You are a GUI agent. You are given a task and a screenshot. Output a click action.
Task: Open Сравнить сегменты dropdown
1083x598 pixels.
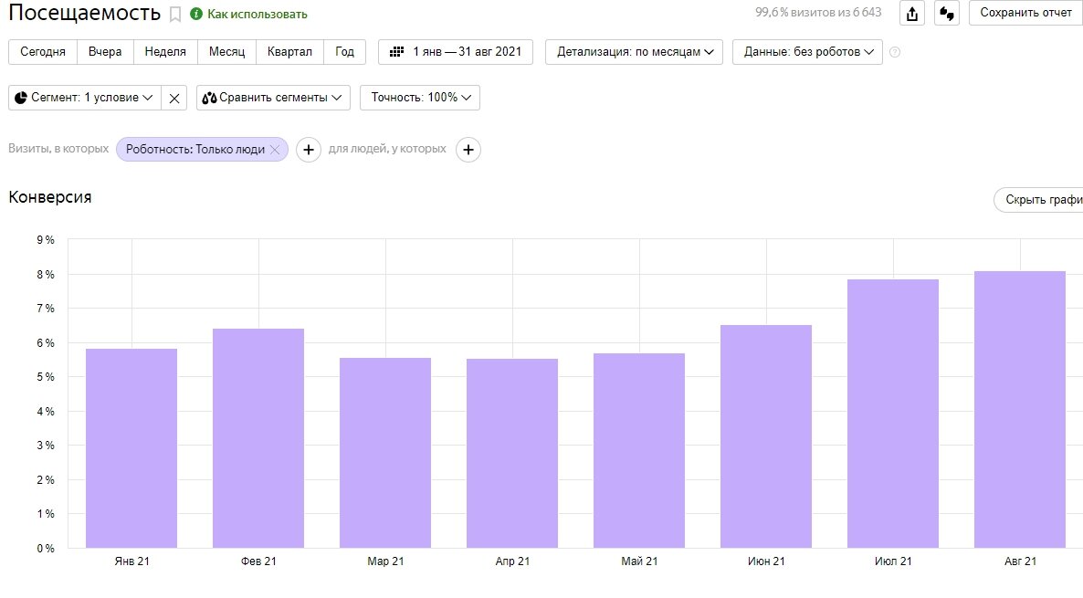tap(273, 98)
